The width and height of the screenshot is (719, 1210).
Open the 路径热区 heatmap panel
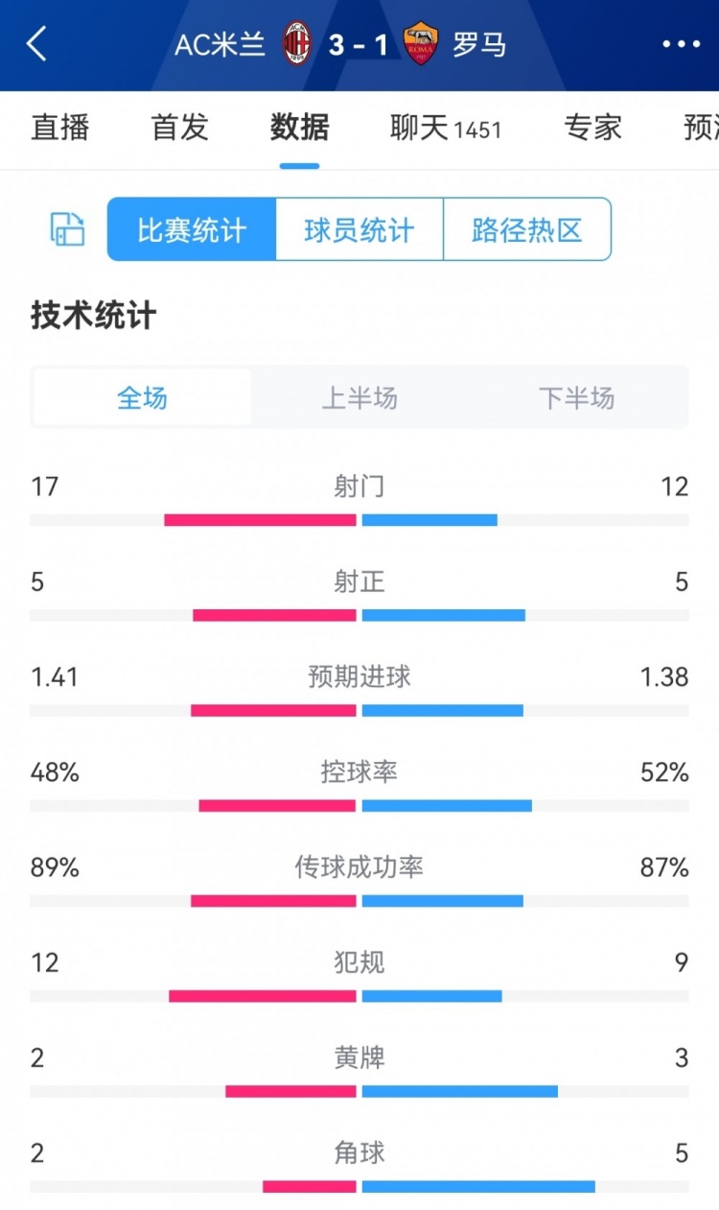526,229
